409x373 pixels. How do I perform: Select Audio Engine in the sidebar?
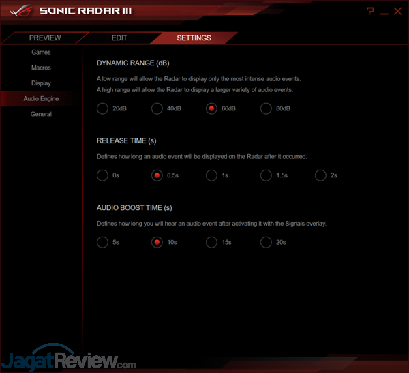coord(41,99)
